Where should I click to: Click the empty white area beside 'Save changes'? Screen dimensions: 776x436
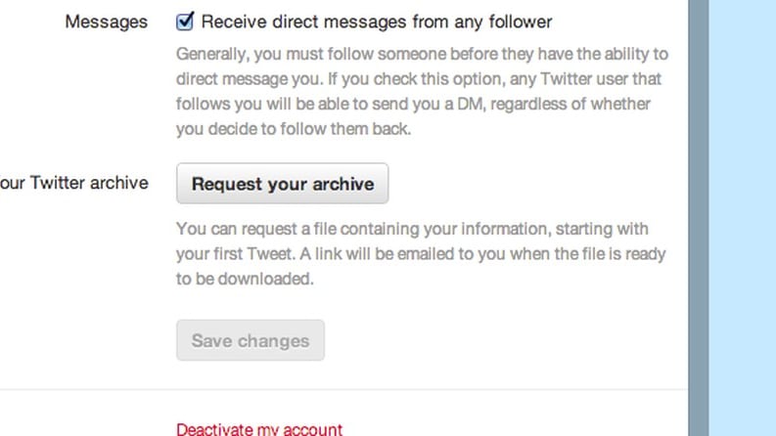coord(495,340)
